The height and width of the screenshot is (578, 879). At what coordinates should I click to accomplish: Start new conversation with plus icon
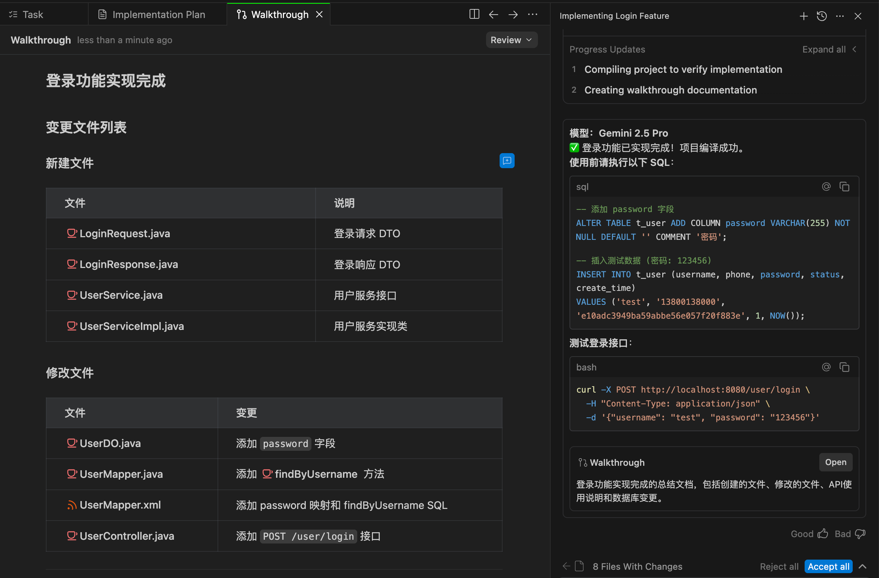803,16
